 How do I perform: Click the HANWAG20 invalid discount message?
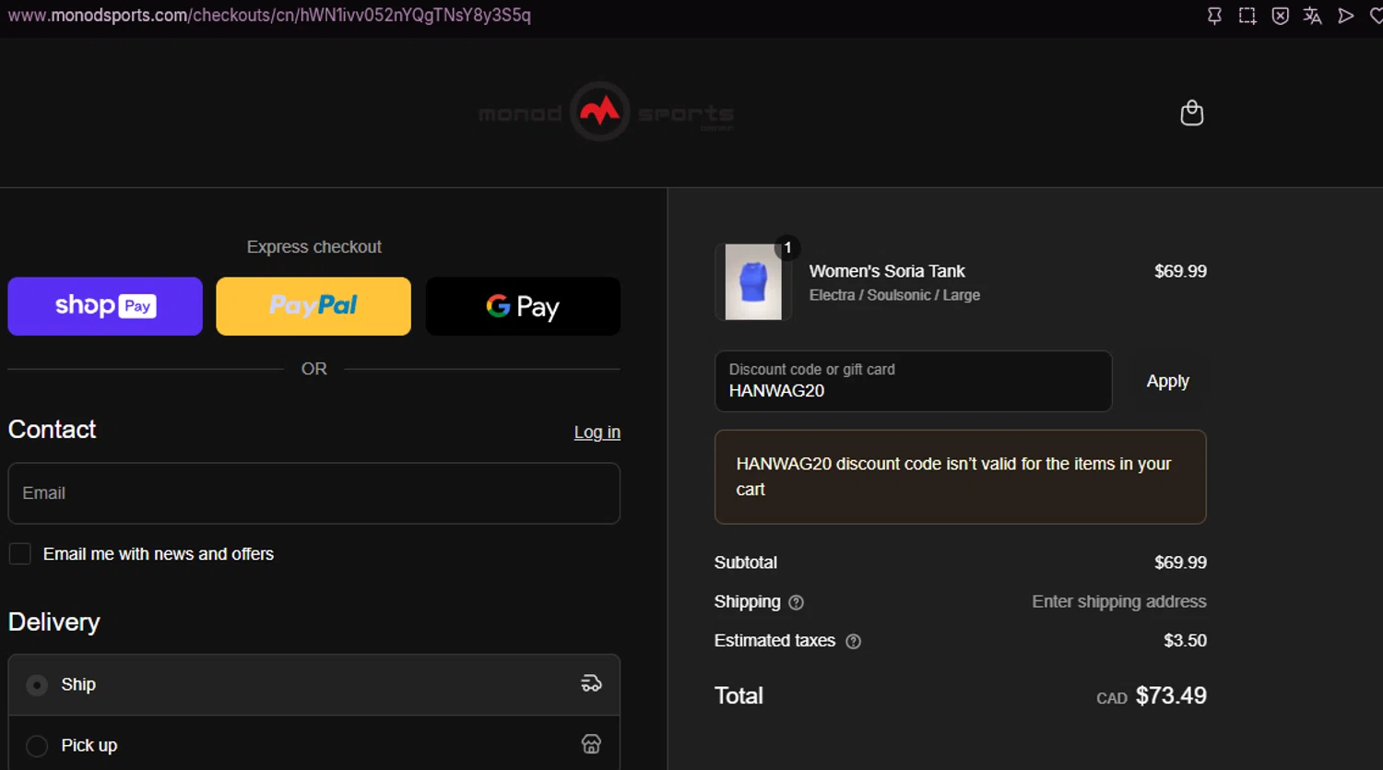[960, 477]
